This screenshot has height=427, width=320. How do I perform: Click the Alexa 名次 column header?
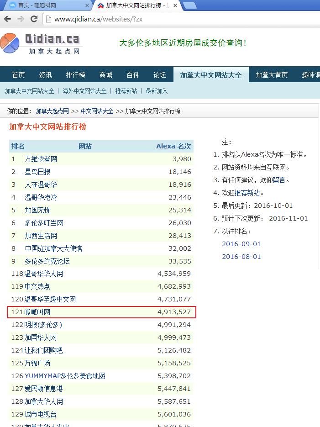[x=173, y=146]
